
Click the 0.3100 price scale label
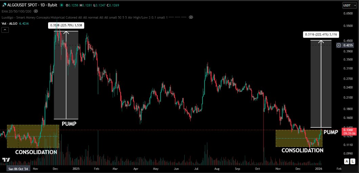348,68
